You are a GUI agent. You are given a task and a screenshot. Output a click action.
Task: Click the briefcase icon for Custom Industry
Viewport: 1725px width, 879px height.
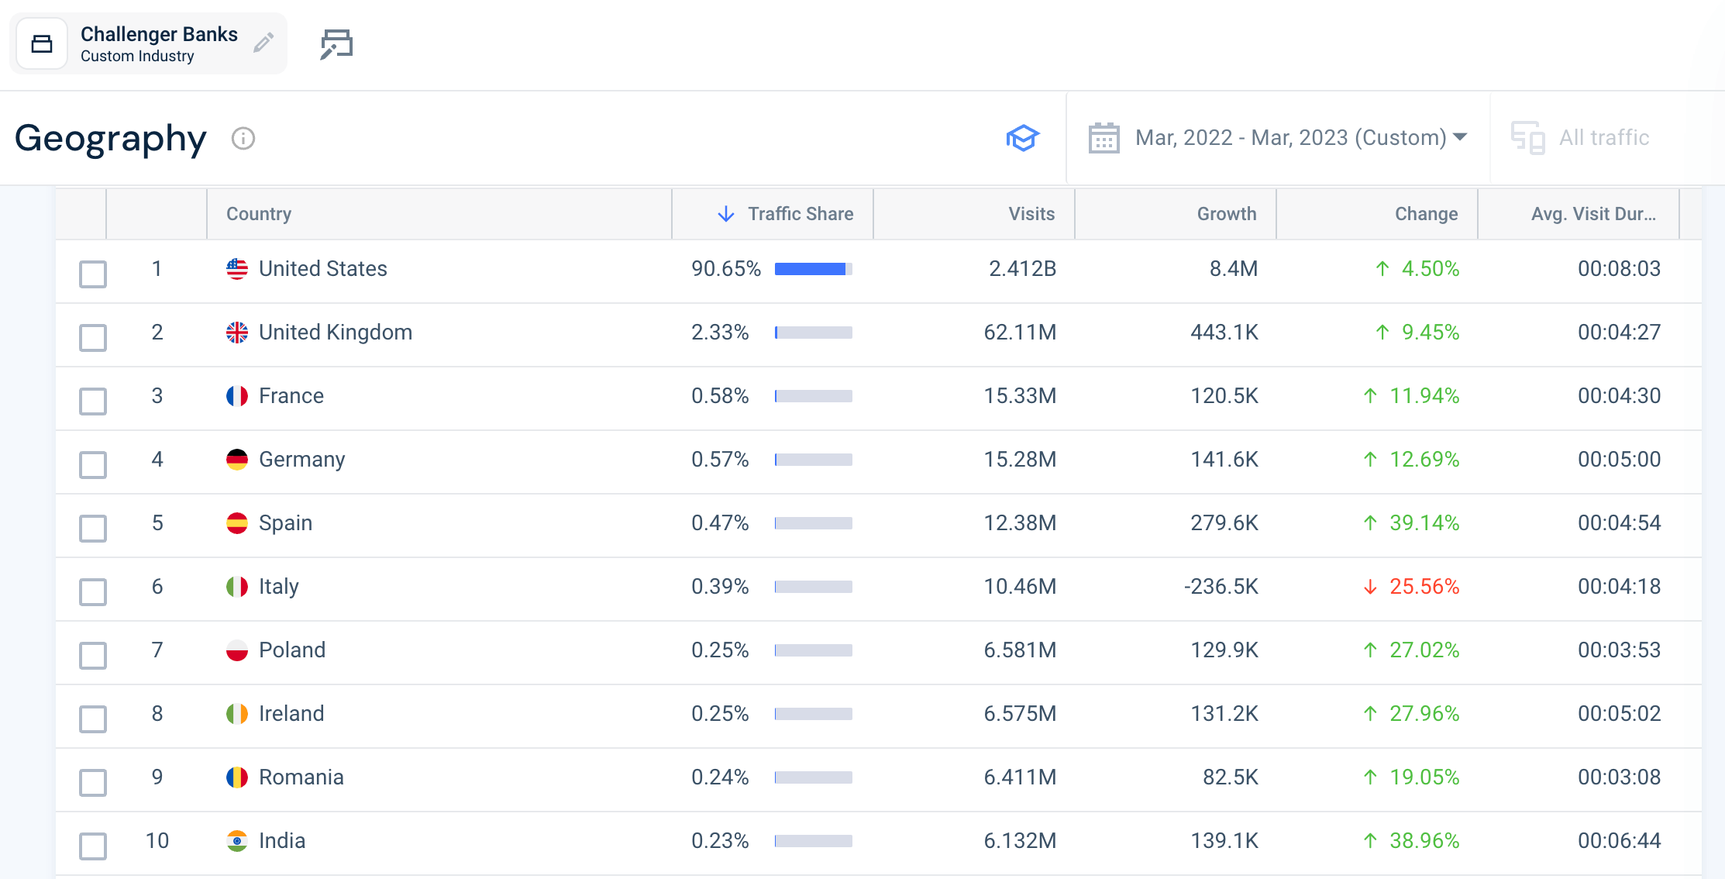pos(42,43)
